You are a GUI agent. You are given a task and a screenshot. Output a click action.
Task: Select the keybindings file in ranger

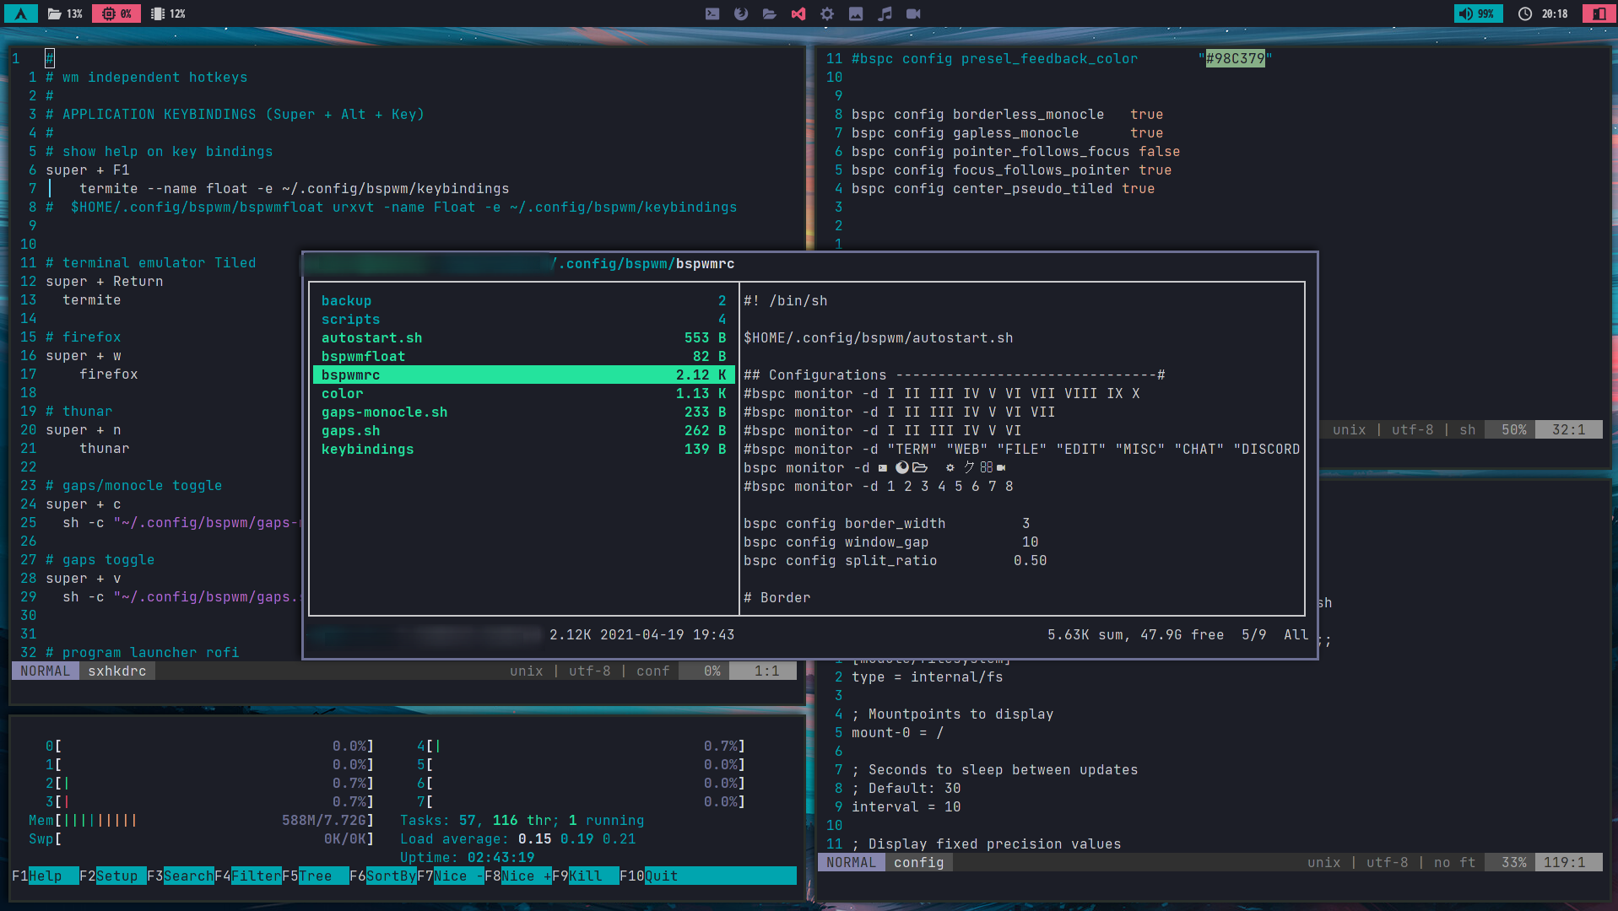coord(523,450)
